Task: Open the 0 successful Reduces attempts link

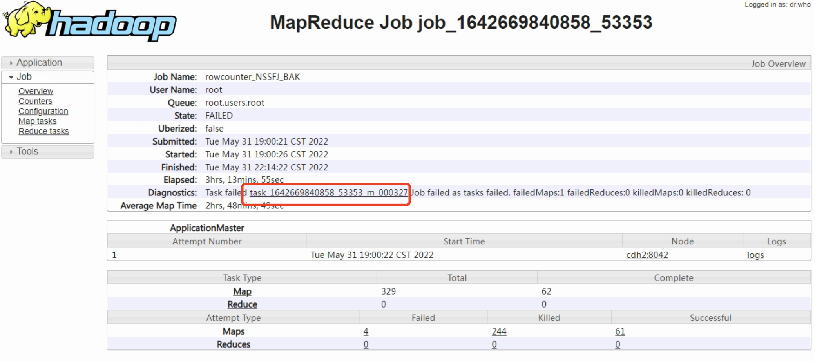Action: (618, 344)
